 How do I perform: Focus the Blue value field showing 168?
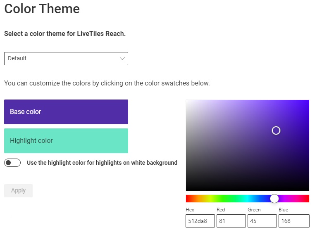pos(294,221)
